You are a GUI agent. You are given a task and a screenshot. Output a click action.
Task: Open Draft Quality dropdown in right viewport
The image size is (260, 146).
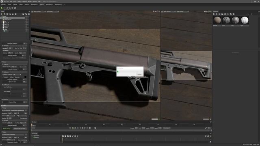182,12
